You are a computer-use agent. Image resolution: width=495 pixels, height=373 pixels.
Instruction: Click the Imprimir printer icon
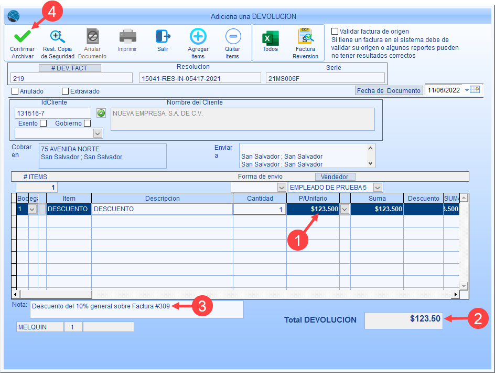click(127, 36)
